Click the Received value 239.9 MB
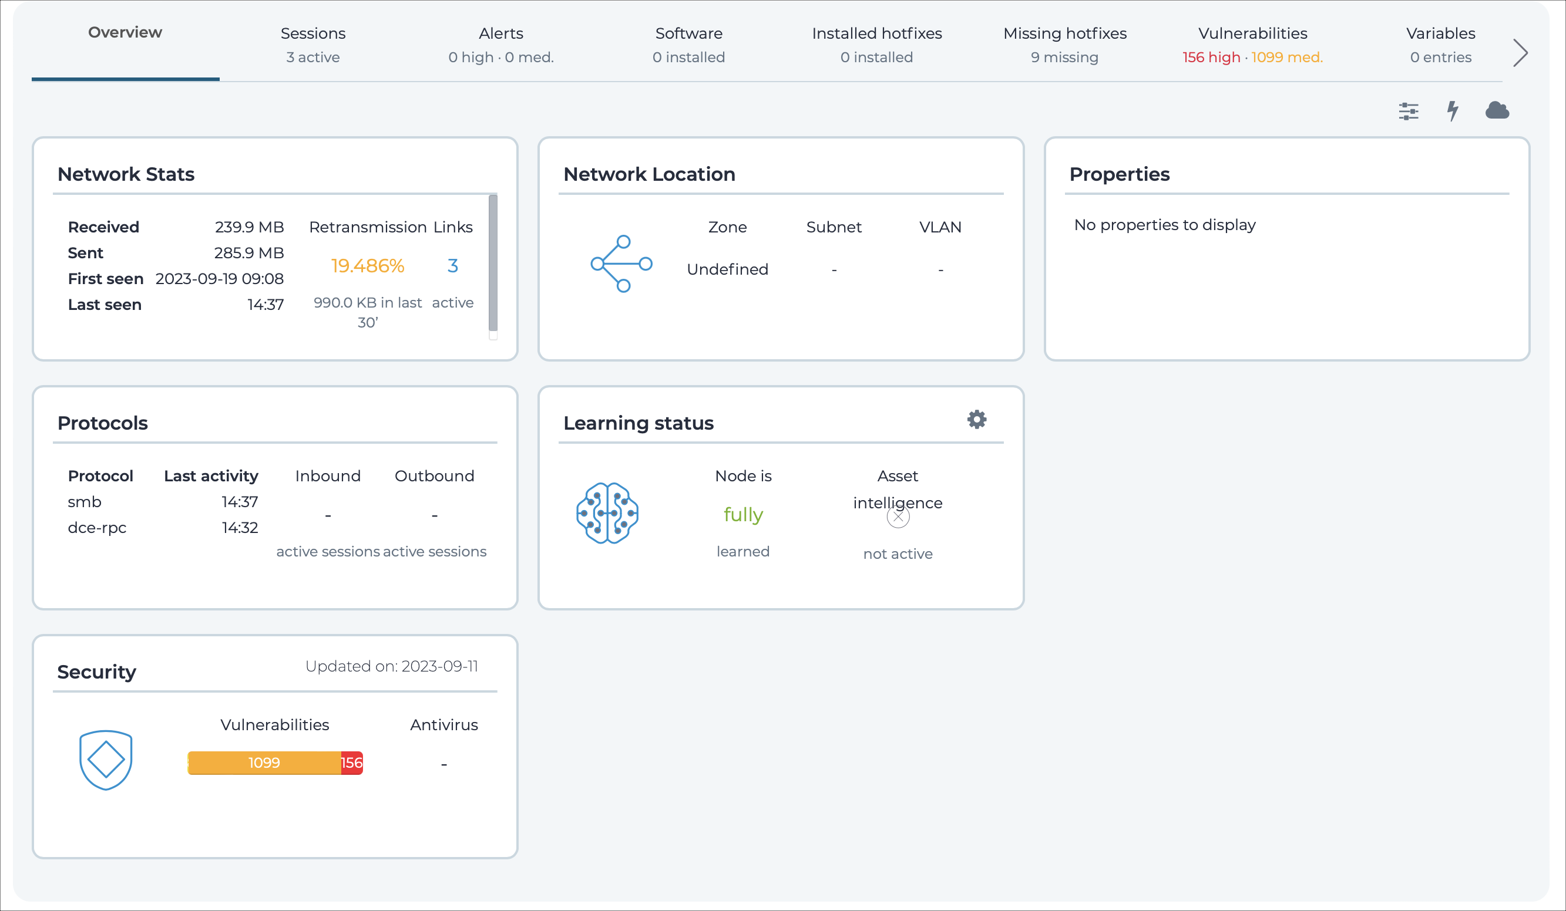The image size is (1566, 911). tap(249, 227)
